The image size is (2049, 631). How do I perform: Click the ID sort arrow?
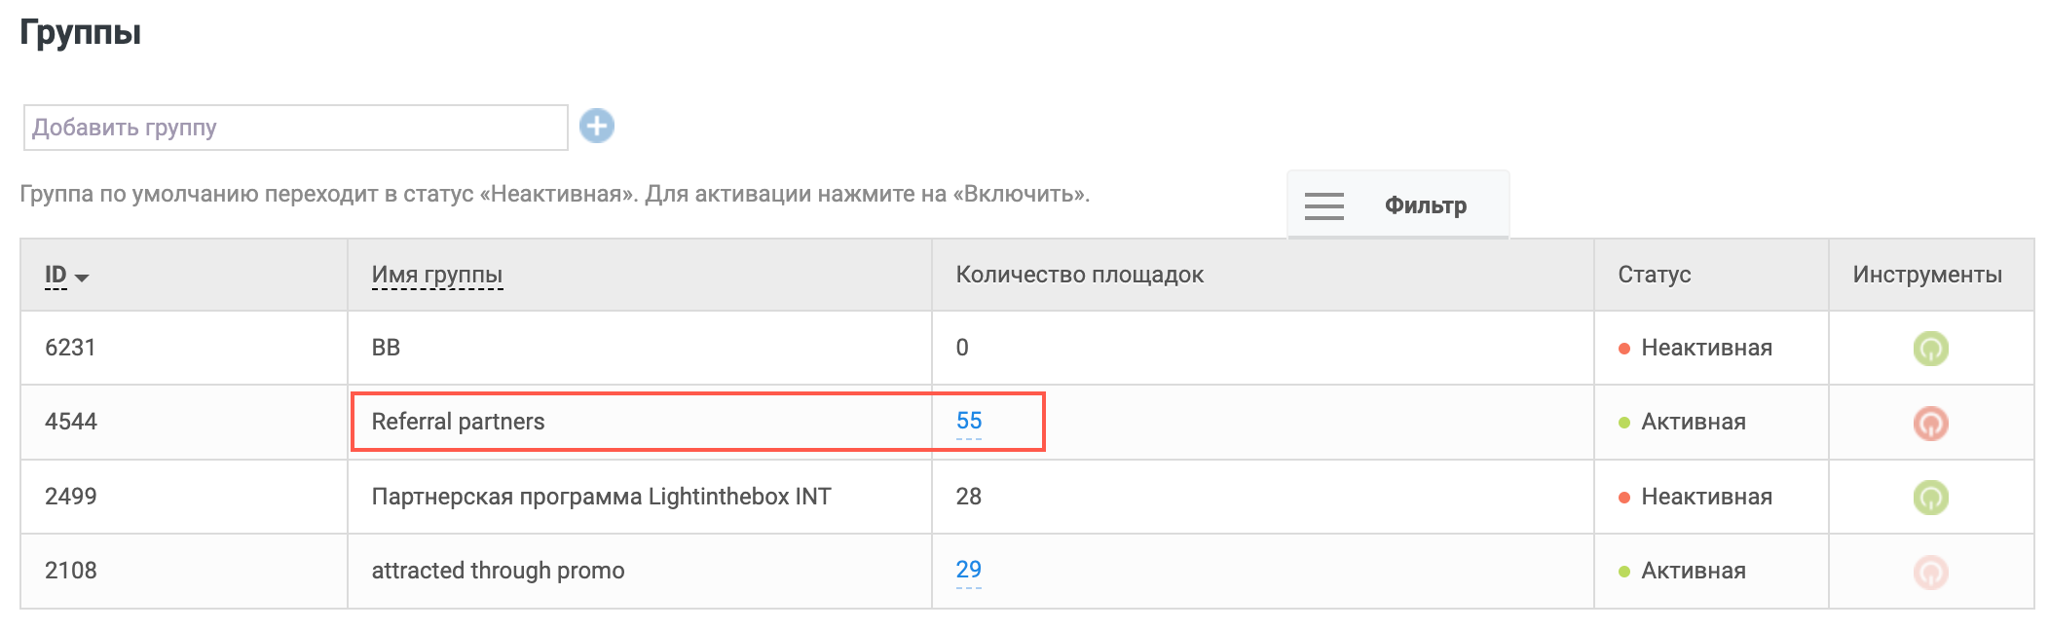coord(82,278)
